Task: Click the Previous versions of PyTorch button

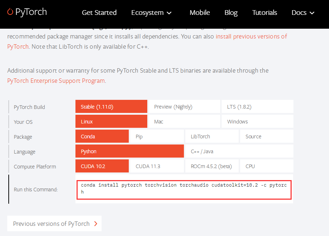Action: tap(54, 224)
